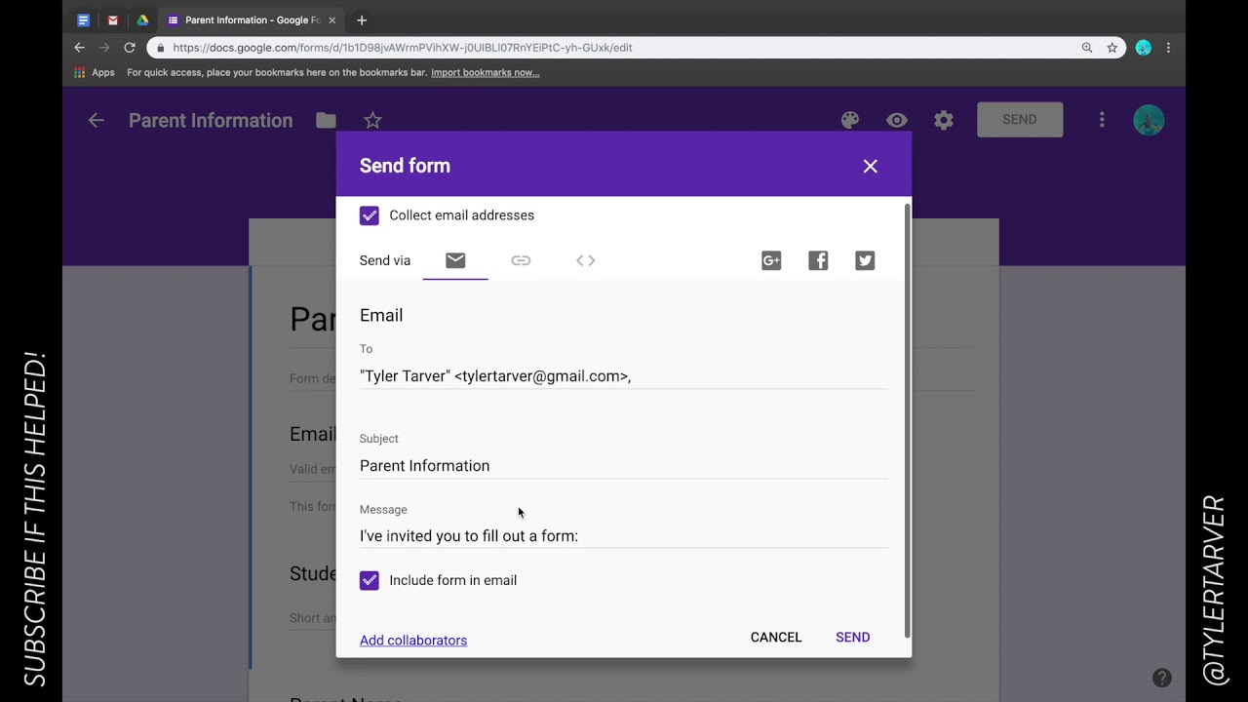Go back in browser history
This screenshot has width=1248, height=702.
(x=80, y=47)
